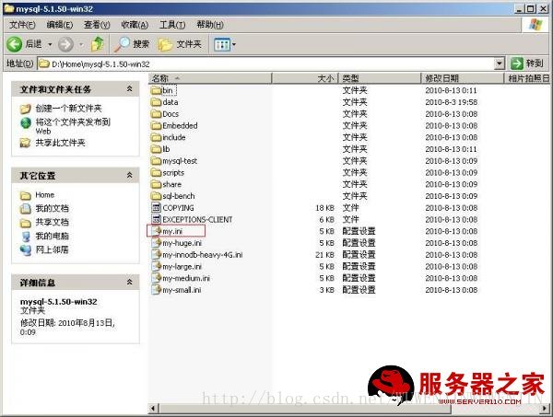Click the 18 KB size cell
Viewport: 553px width, 417px height.
click(324, 208)
